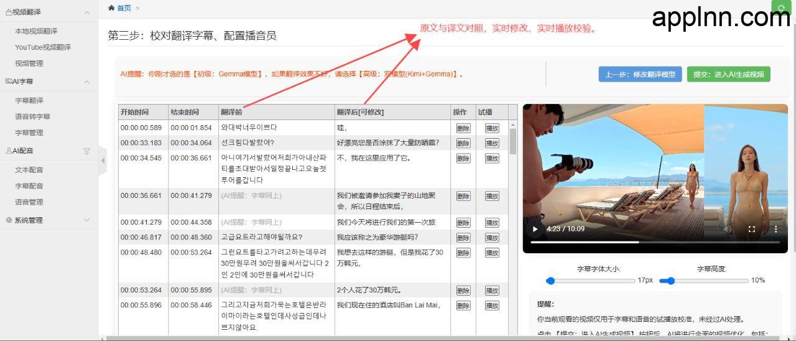
Task: Play the subtitle row starting 00:00:41.279
Action: click(x=492, y=223)
